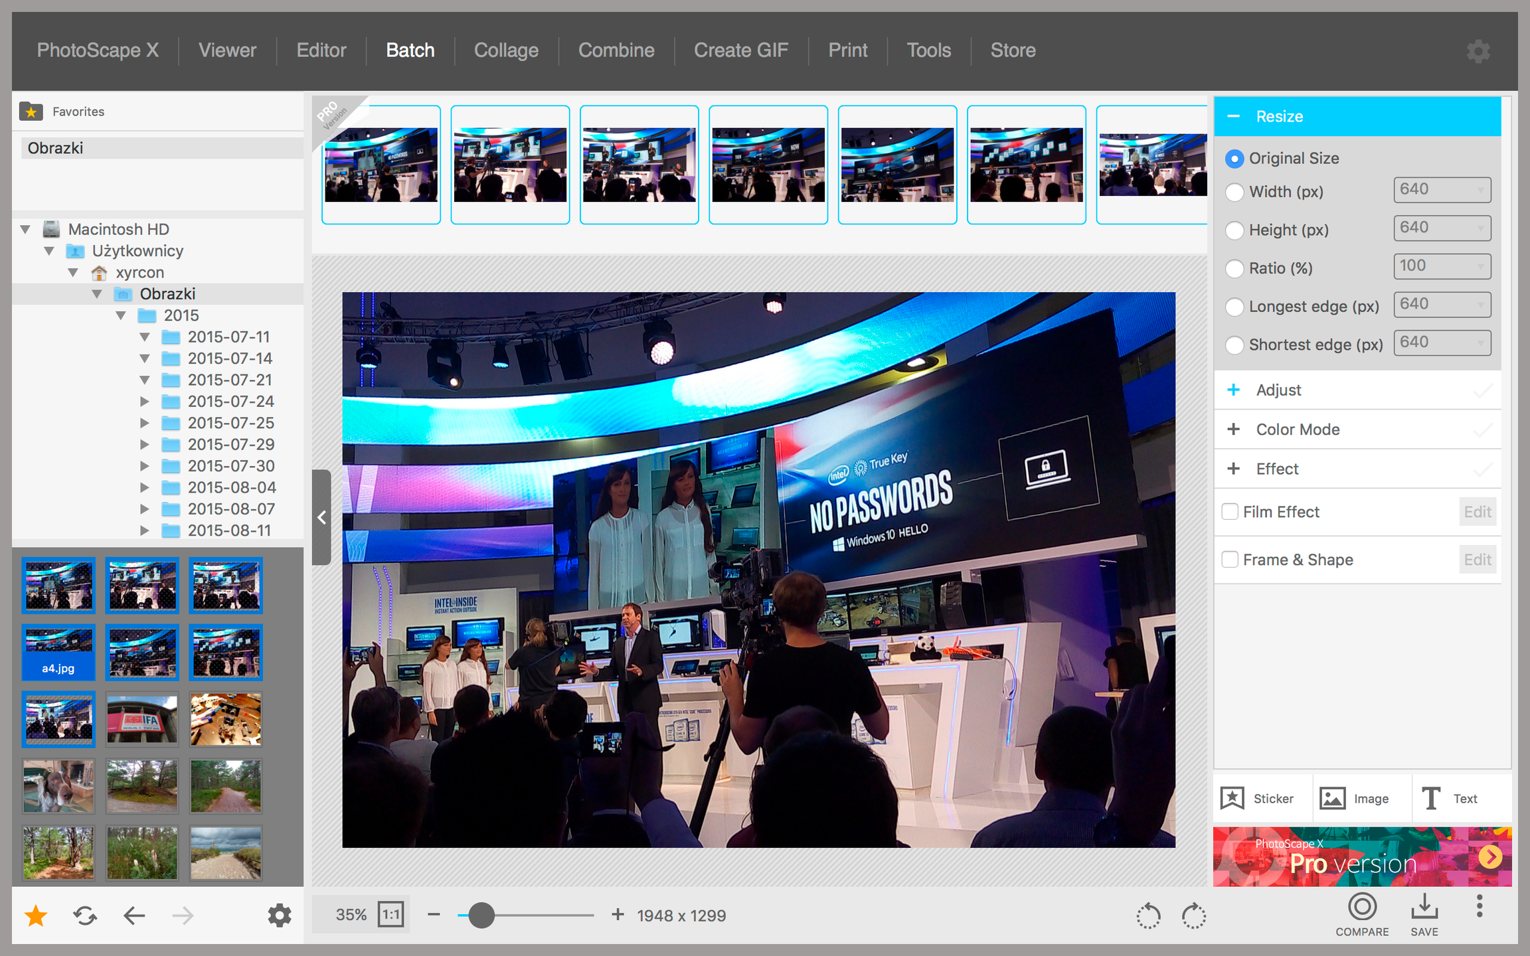
Task: Collapse the 2015 folder node
Action: pos(121,315)
